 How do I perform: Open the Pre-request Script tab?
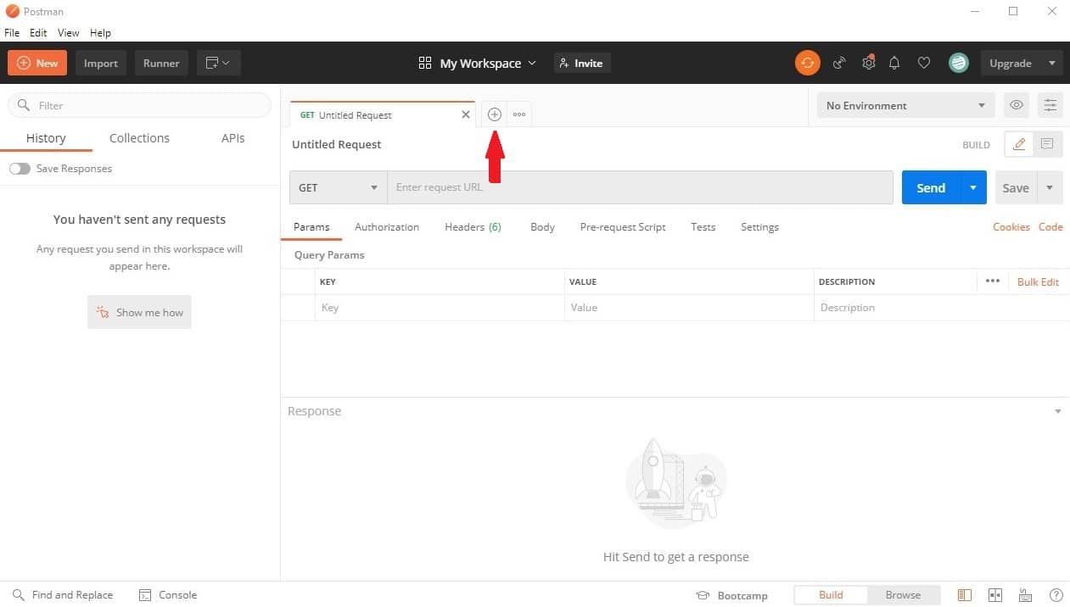point(623,227)
